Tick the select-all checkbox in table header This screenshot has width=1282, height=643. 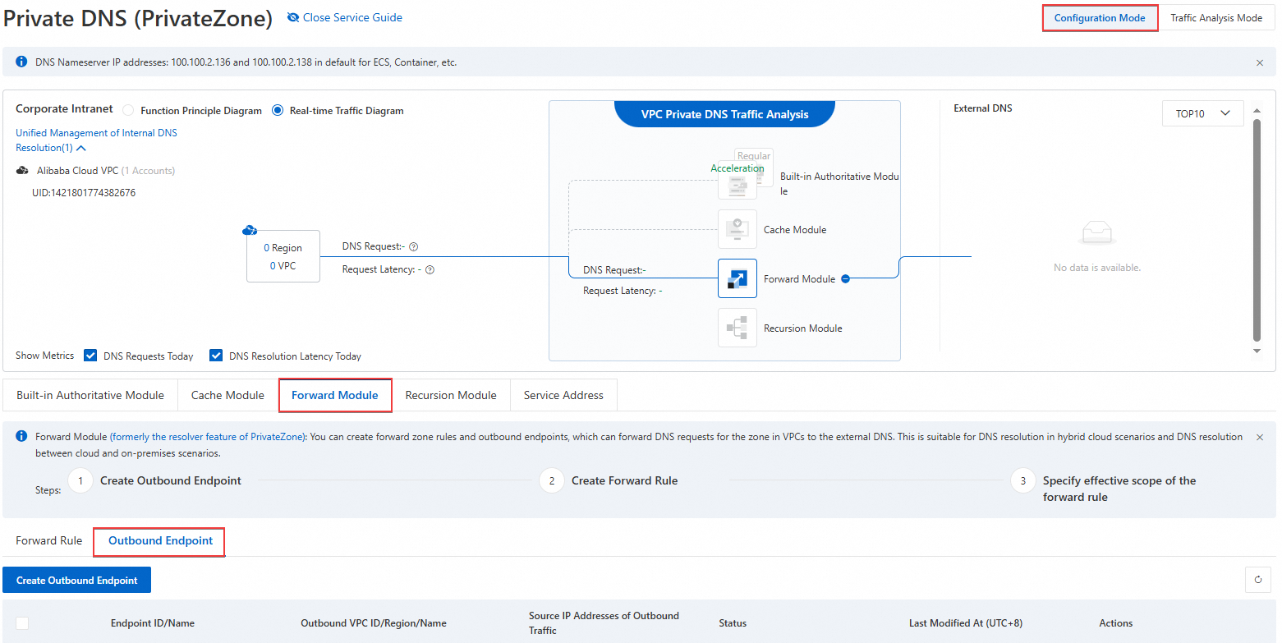pos(22,623)
